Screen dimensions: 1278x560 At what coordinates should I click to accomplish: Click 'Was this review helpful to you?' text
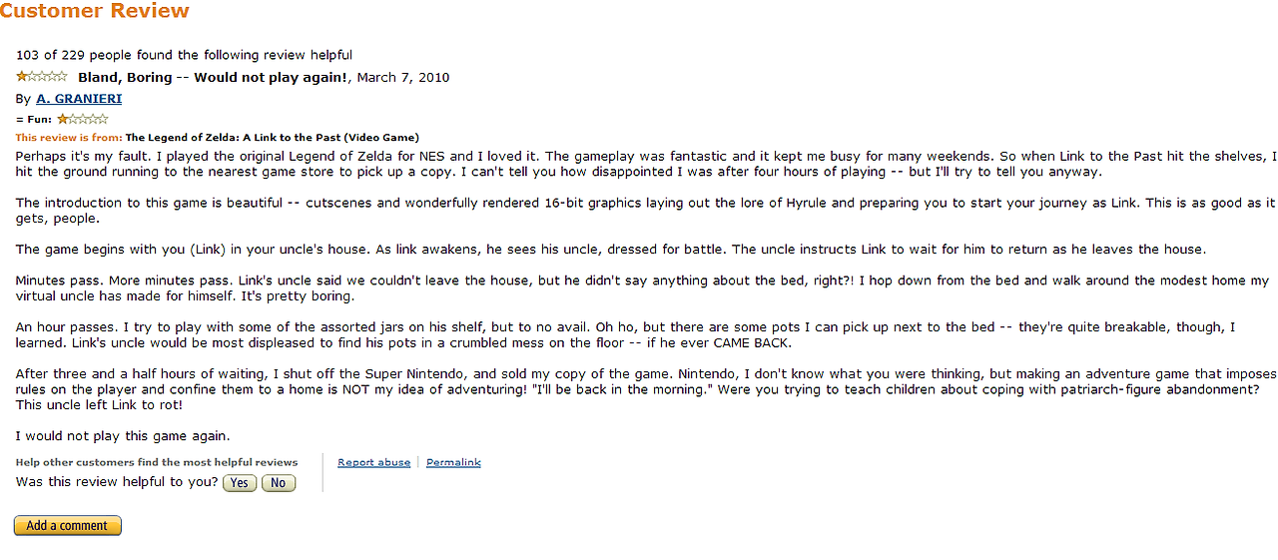(117, 482)
